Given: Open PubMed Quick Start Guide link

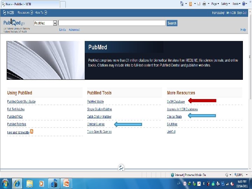Looking at the screenshot, I should pos(21,101).
